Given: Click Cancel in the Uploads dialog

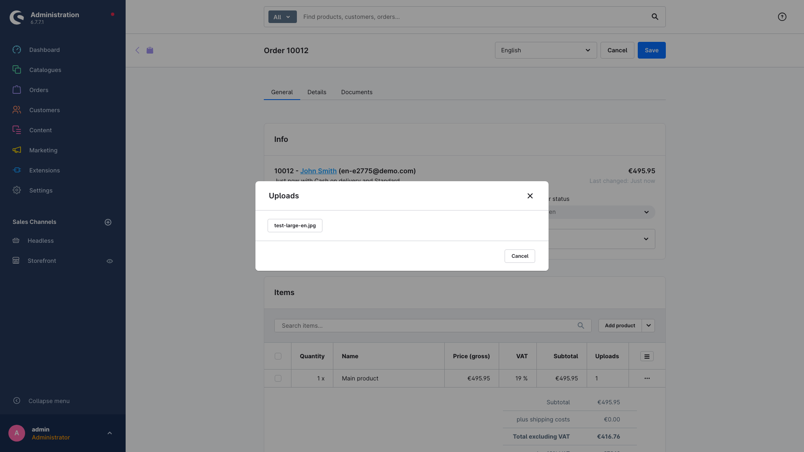Looking at the screenshot, I should coord(520,256).
